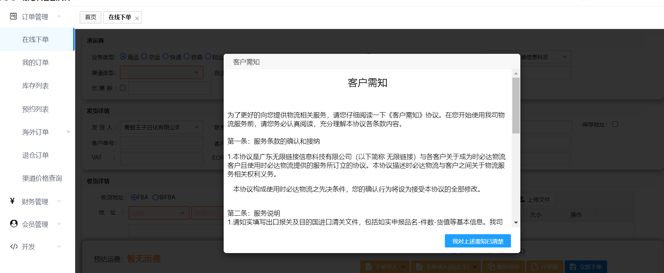664x273 pixels.
Task: Click the scroll-down arrow in the 客户需知 dialog
Action: pyautogui.click(x=516, y=223)
